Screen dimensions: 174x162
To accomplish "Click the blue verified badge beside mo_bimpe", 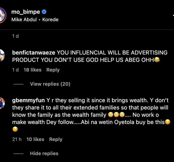I will (45, 12).
